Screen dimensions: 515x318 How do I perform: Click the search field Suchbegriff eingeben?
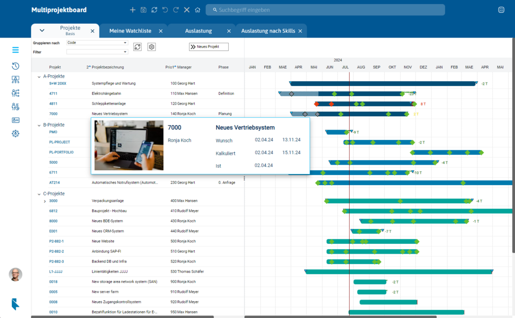324,10
